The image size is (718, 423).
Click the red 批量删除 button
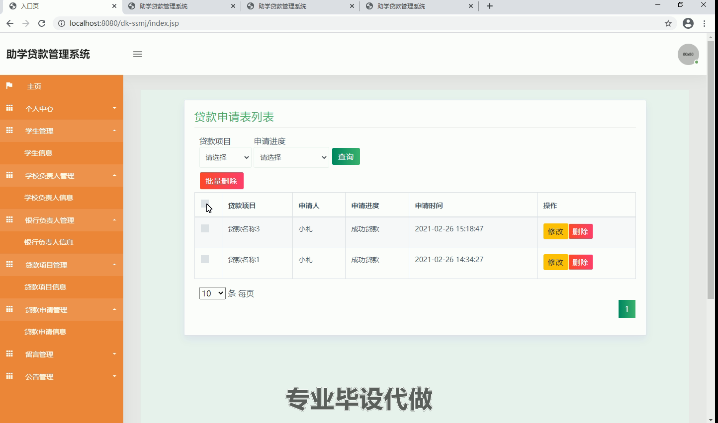point(222,181)
